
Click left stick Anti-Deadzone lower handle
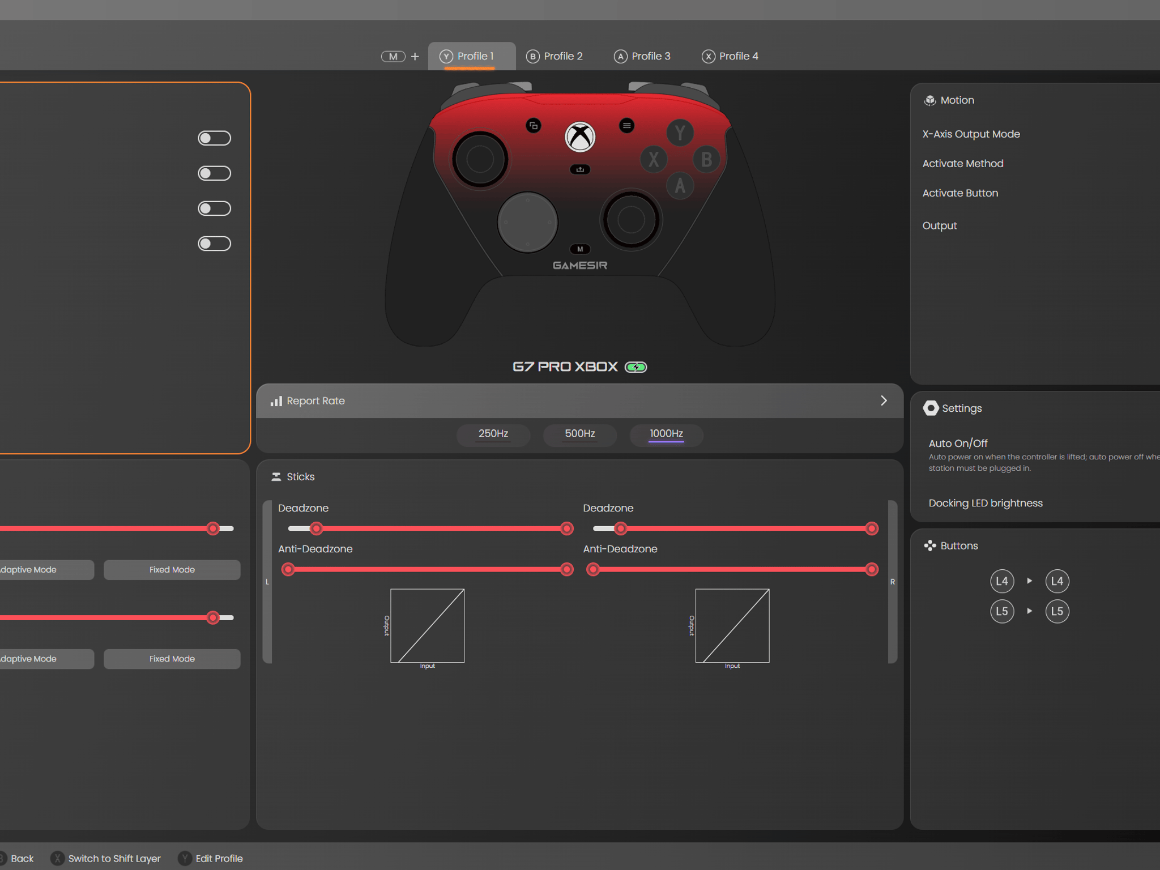point(288,569)
